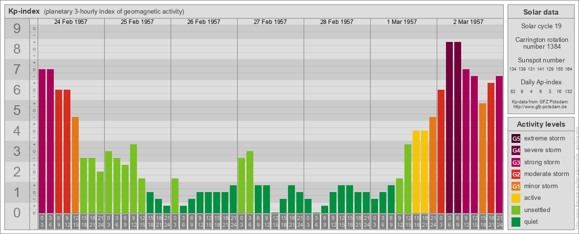579x234 pixels.
Task: Click sunspot number value 139
Action: 522,69
